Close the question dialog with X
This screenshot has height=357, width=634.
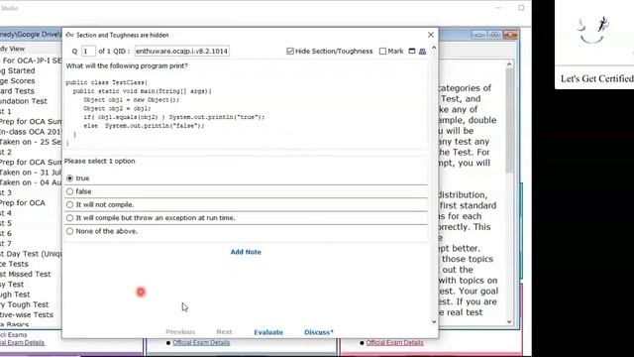pyautogui.click(x=431, y=35)
